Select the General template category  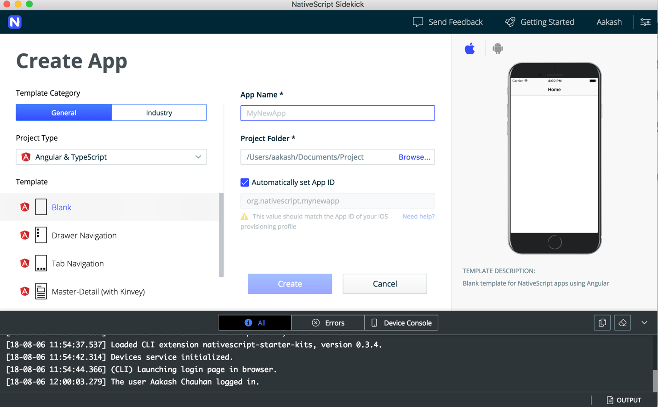(64, 113)
